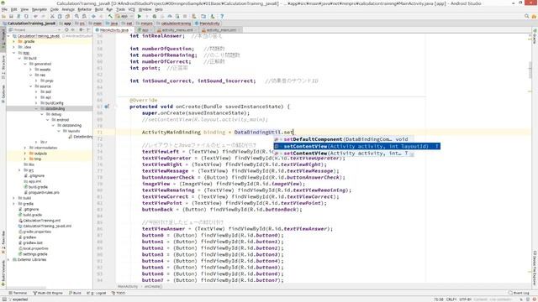Expand the buildConfig folder arrow
This screenshot has width=538, height=302.
(x=36, y=102)
